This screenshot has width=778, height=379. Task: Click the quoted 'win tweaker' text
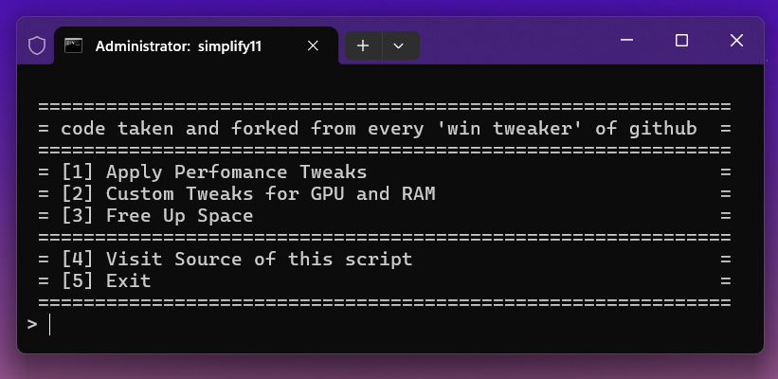(525, 128)
